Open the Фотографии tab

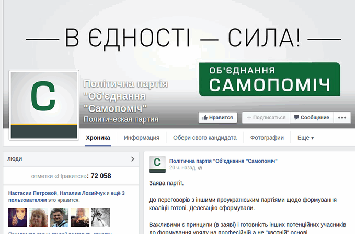pyautogui.click(x=267, y=138)
